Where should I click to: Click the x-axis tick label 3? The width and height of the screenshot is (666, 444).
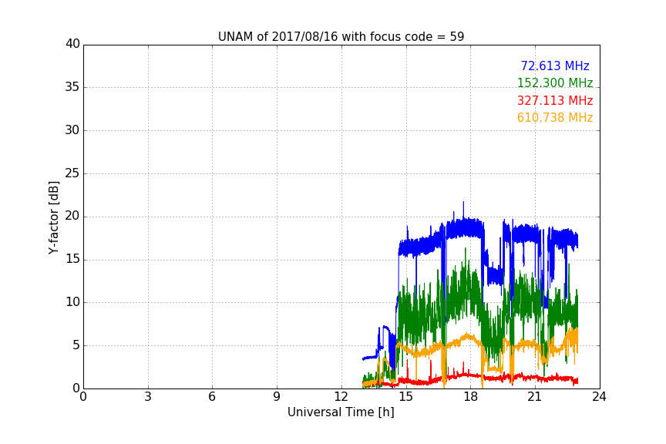pos(148,397)
